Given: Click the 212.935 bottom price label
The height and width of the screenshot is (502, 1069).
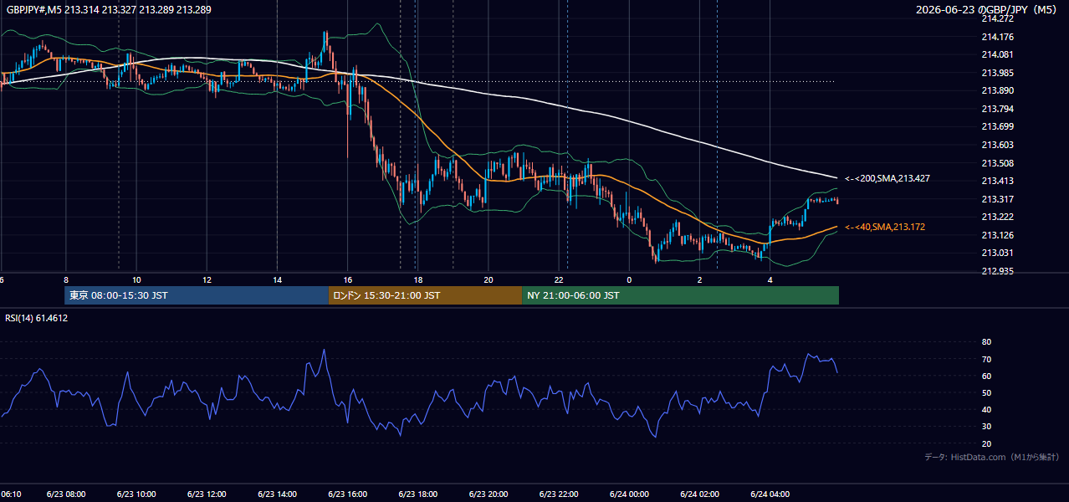Looking at the screenshot, I should [x=997, y=271].
